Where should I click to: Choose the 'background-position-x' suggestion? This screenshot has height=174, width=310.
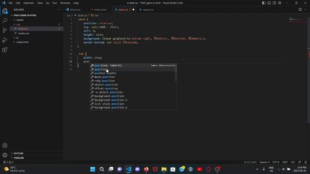132,100
